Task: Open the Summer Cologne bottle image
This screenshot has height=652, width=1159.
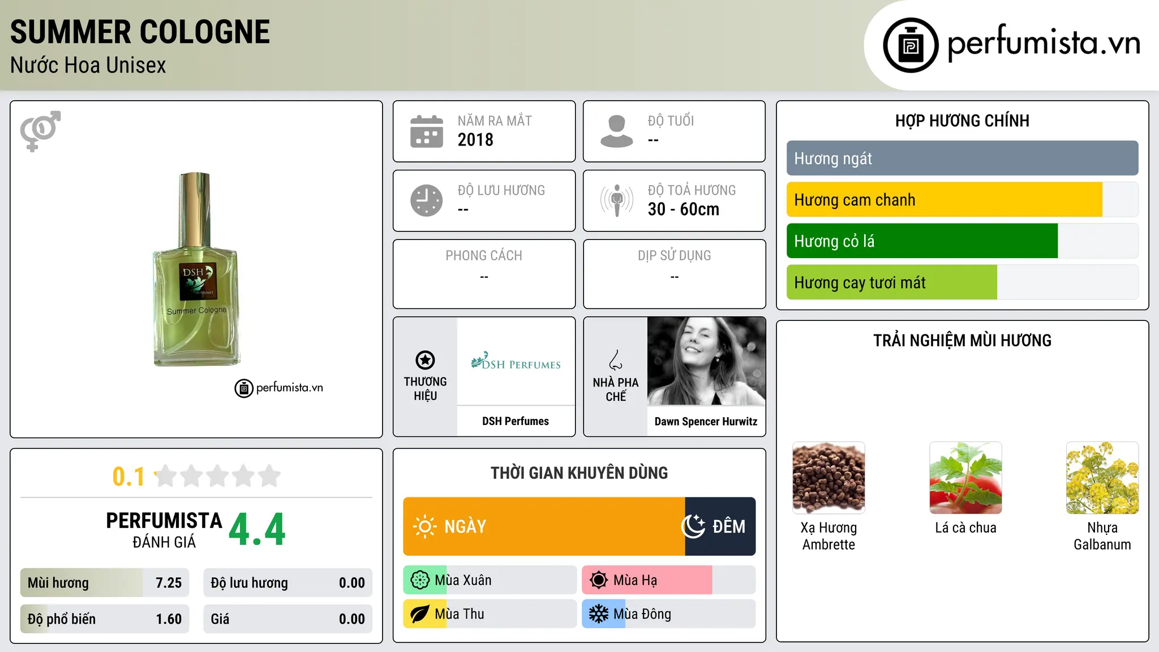Action: click(196, 269)
